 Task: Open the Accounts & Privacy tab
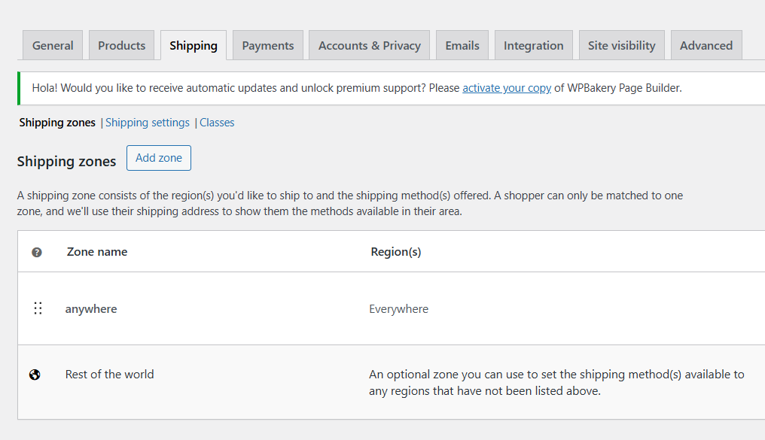(x=369, y=45)
